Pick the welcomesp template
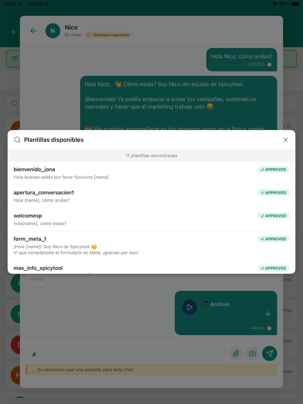Screen dimensions: 303x404 151,220
